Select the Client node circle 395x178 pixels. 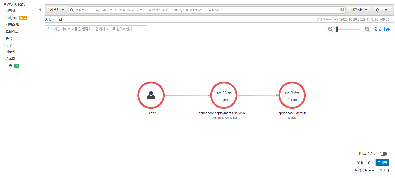151,95
